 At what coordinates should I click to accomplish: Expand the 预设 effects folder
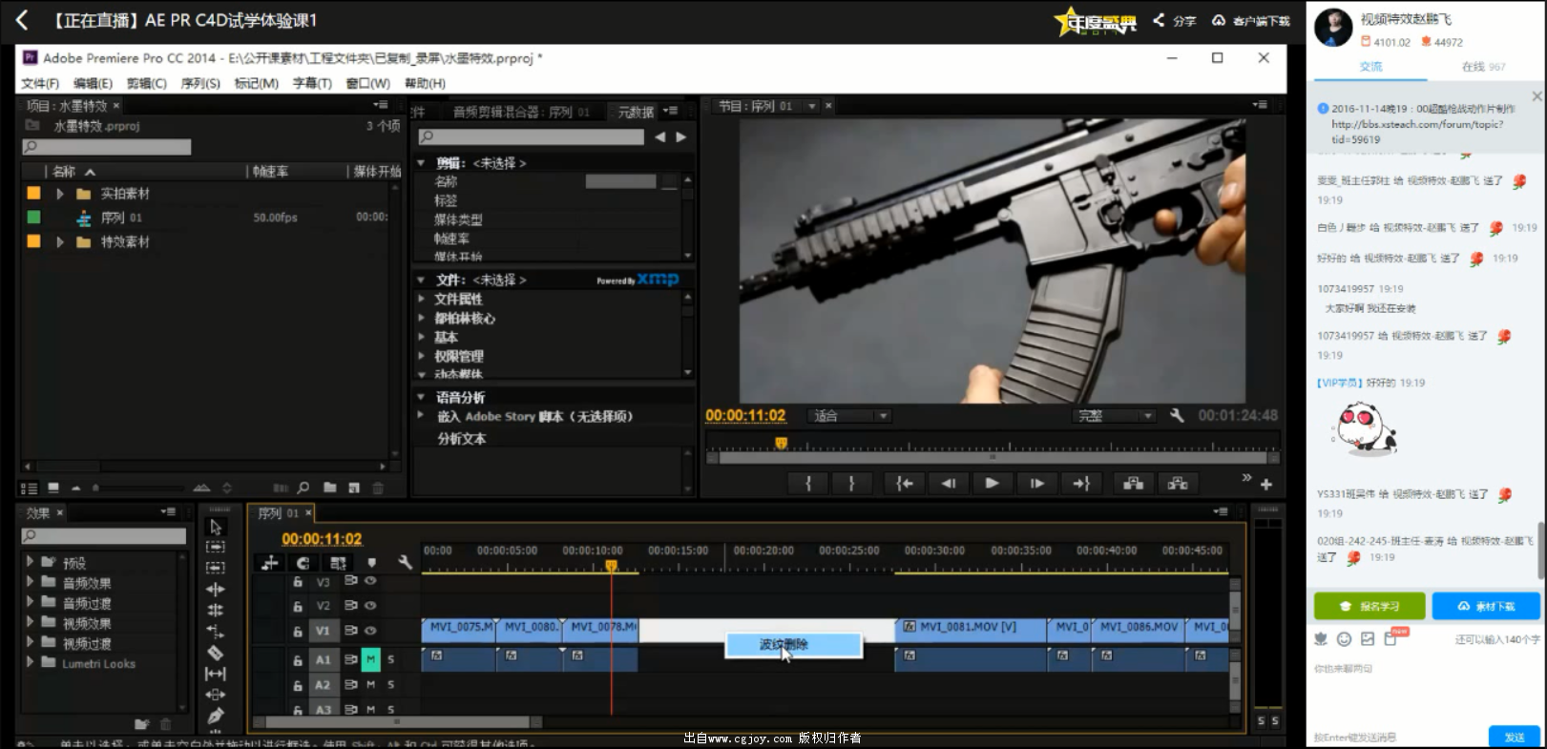pos(30,562)
